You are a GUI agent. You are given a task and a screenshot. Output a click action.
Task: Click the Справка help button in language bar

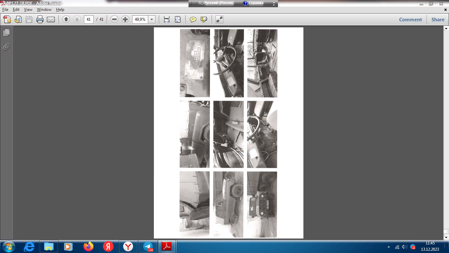[x=253, y=3]
